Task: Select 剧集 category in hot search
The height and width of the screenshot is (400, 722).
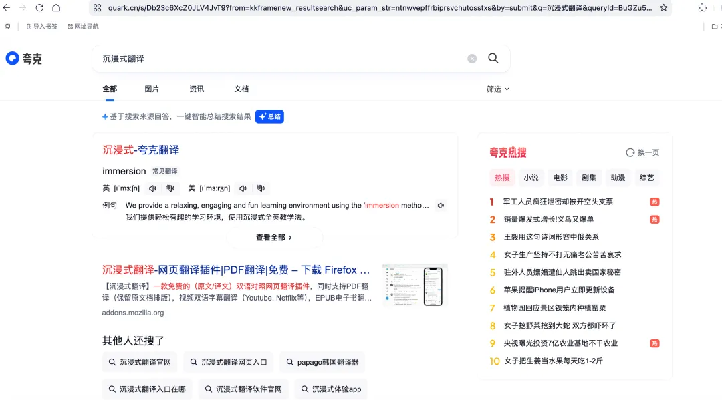Action: point(589,178)
